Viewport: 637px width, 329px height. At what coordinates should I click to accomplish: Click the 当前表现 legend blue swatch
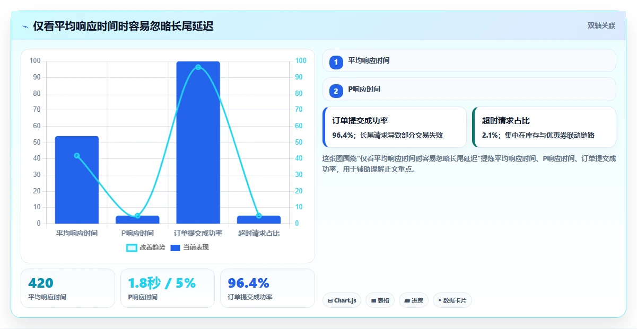176,247
